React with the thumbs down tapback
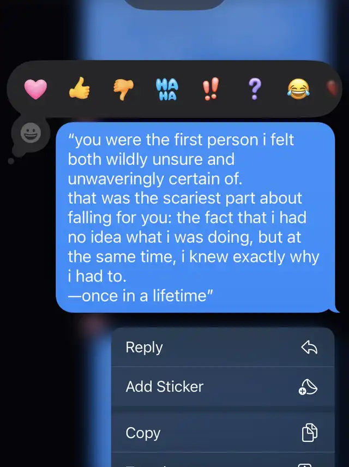This screenshot has width=349, height=467. point(123,90)
